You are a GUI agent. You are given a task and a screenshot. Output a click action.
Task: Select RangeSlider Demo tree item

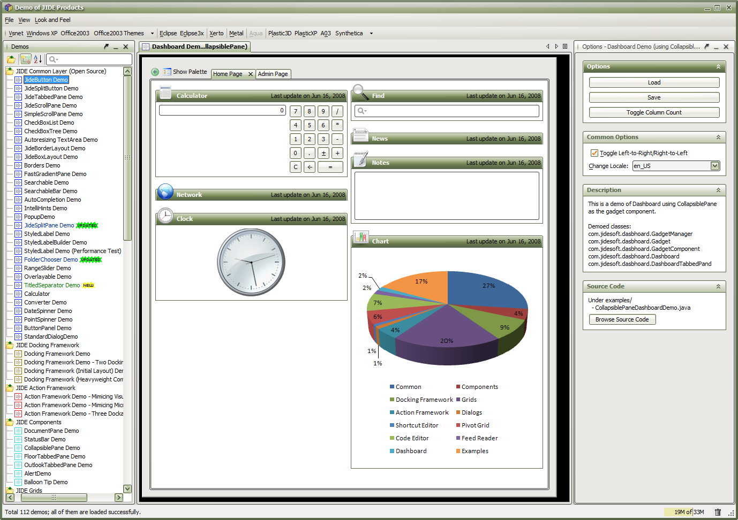47,268
